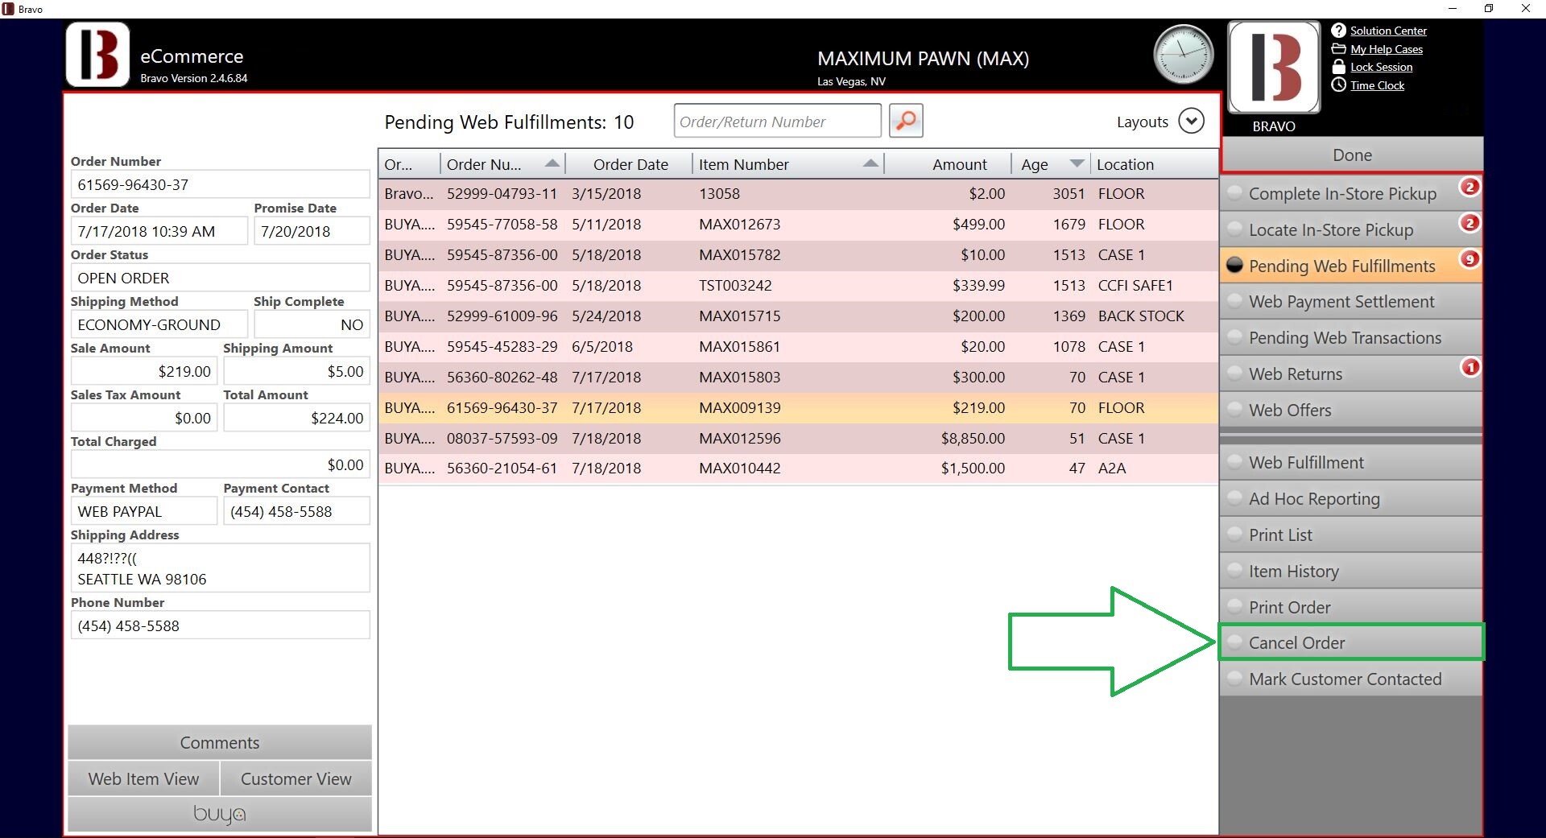Open the analog clock icon

1183,55
